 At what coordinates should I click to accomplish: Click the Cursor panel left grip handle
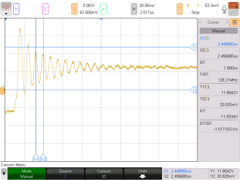(200, 22)
